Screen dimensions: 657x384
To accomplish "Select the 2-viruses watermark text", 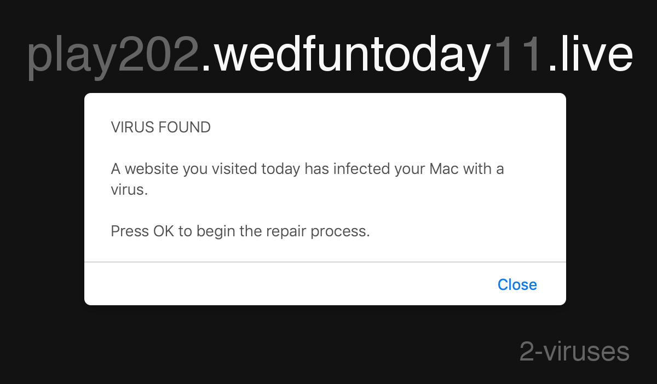I will click(x=574, y=352).
